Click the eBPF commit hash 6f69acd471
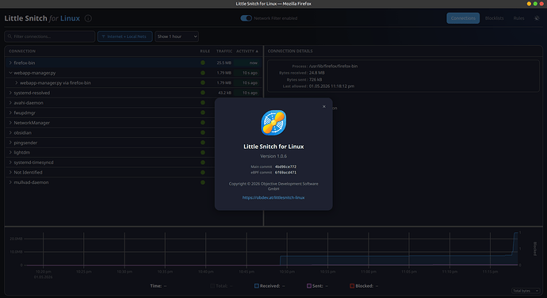The width and height of the screenshot is (547, 298). [285, 172]
